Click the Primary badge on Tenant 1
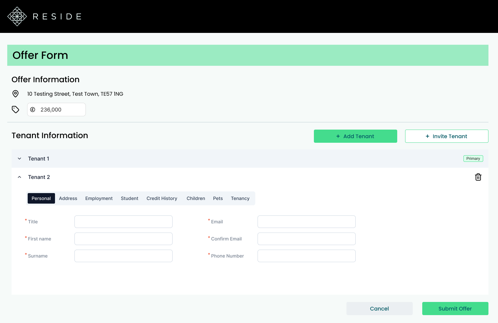 (x=473, y=159)
